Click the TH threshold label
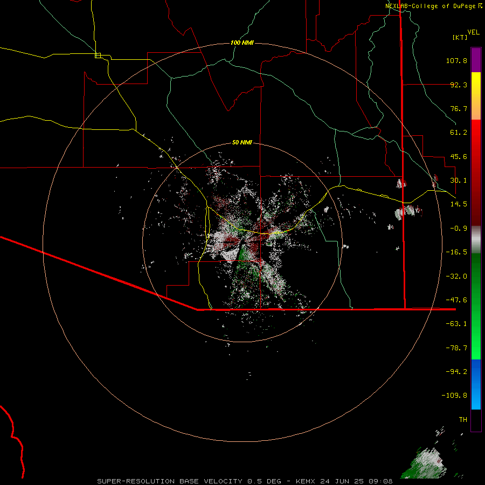 pos(463,420)
